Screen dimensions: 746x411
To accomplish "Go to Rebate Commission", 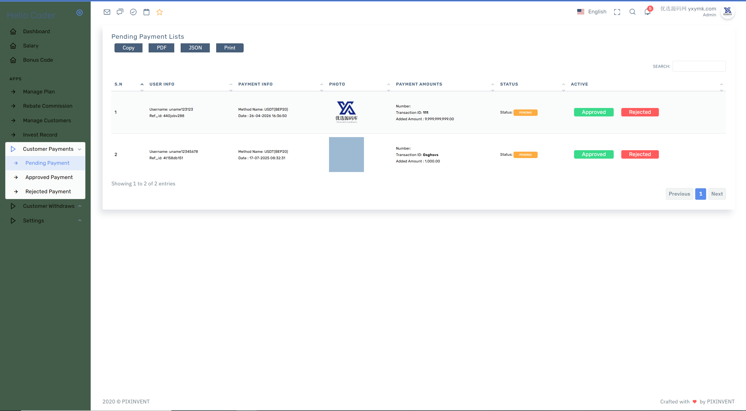I will 45,106.
